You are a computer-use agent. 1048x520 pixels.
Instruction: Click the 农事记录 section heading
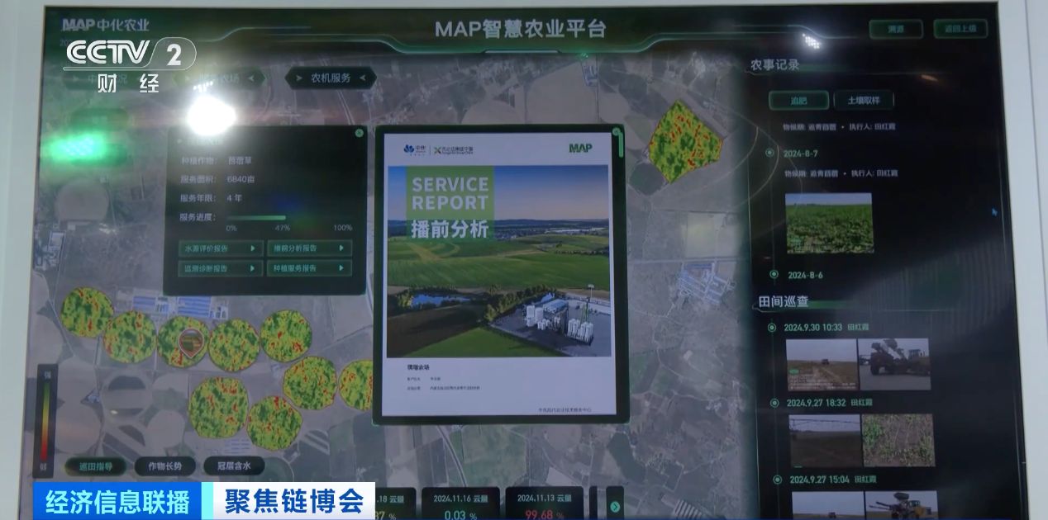coord(774,65)
